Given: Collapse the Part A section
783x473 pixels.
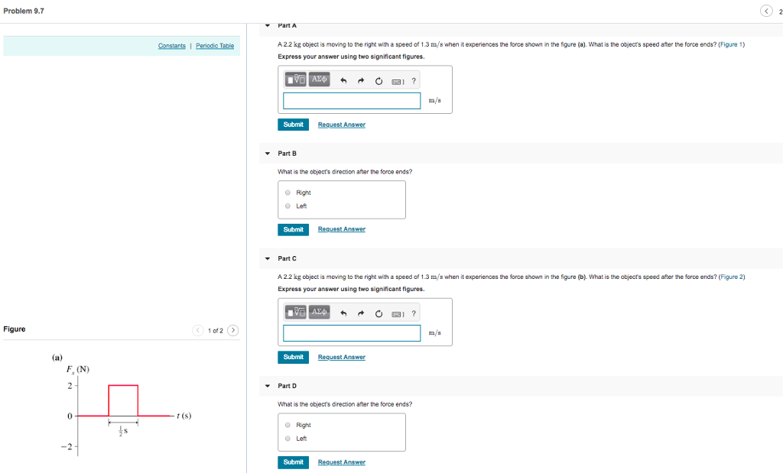Looking at the screenshot, I should click(x=266, y=25).
